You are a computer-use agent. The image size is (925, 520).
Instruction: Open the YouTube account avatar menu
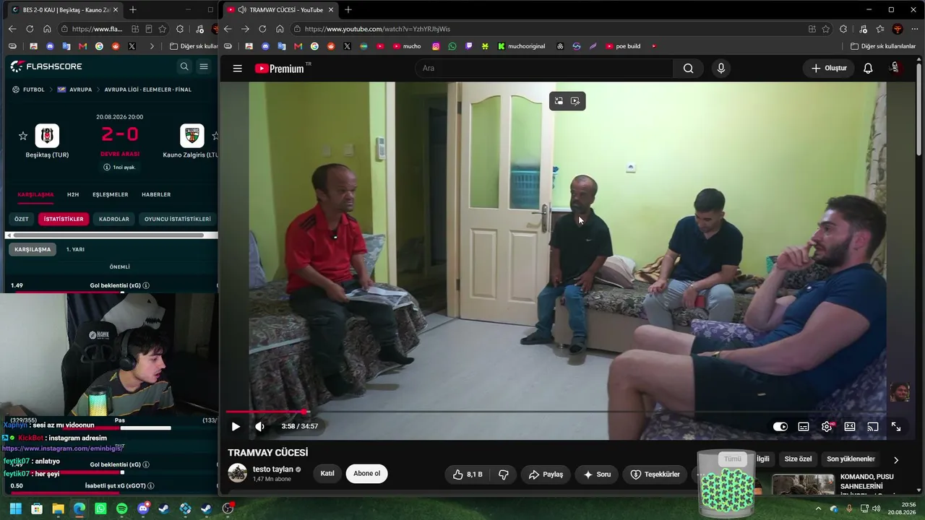click(x=895, y=69)
